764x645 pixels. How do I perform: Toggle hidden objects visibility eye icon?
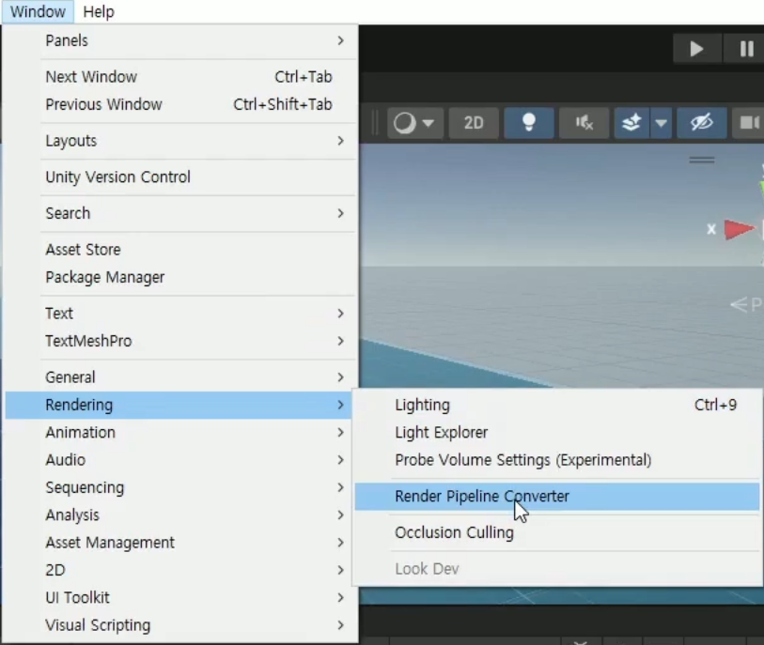coord(702,123)
